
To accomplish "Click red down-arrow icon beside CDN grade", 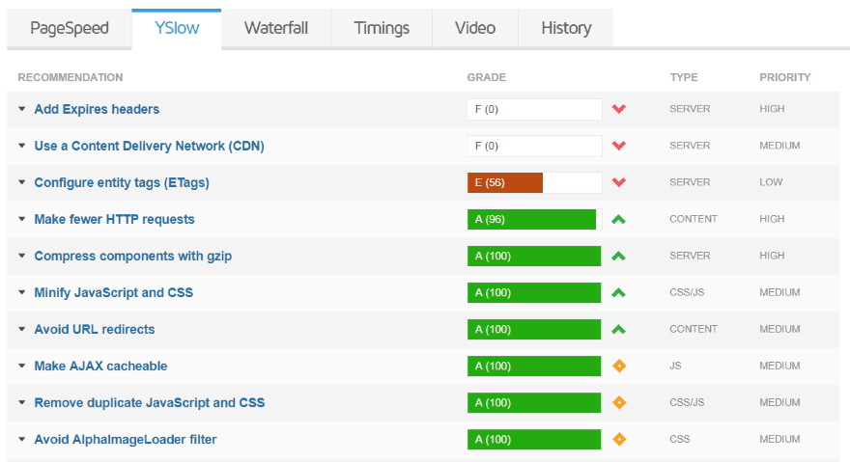I will click(618, 146).
